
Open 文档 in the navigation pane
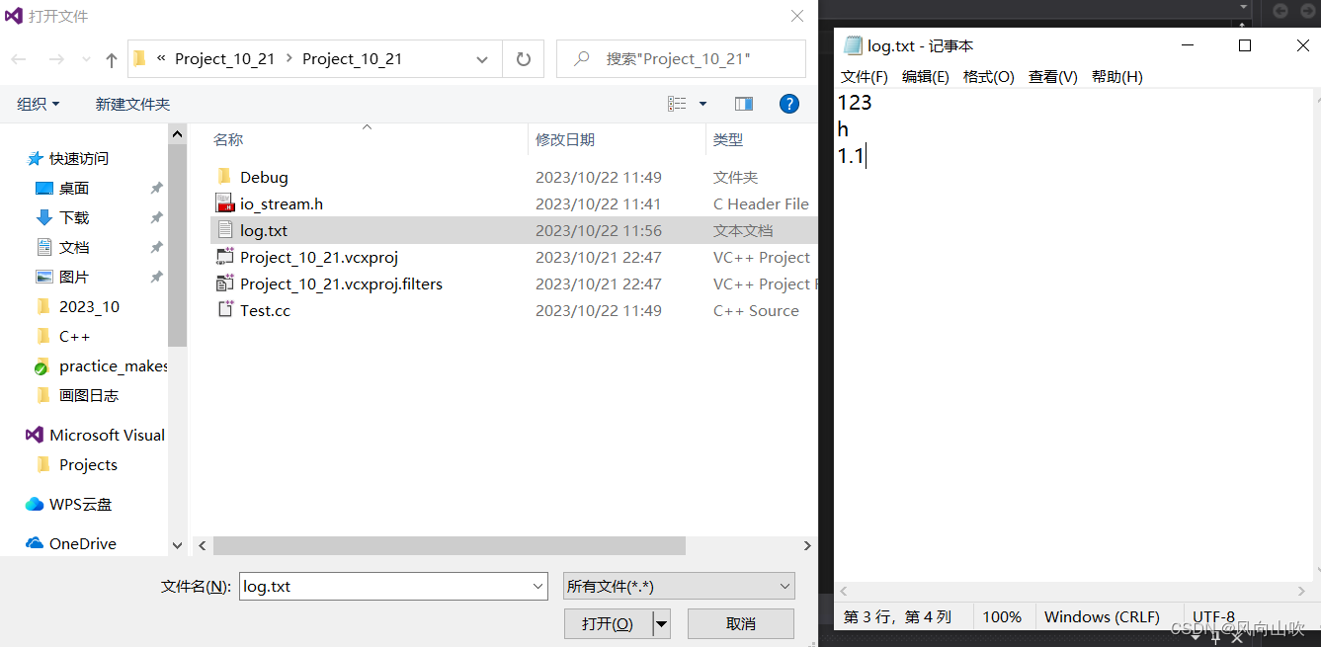[74, 247]
